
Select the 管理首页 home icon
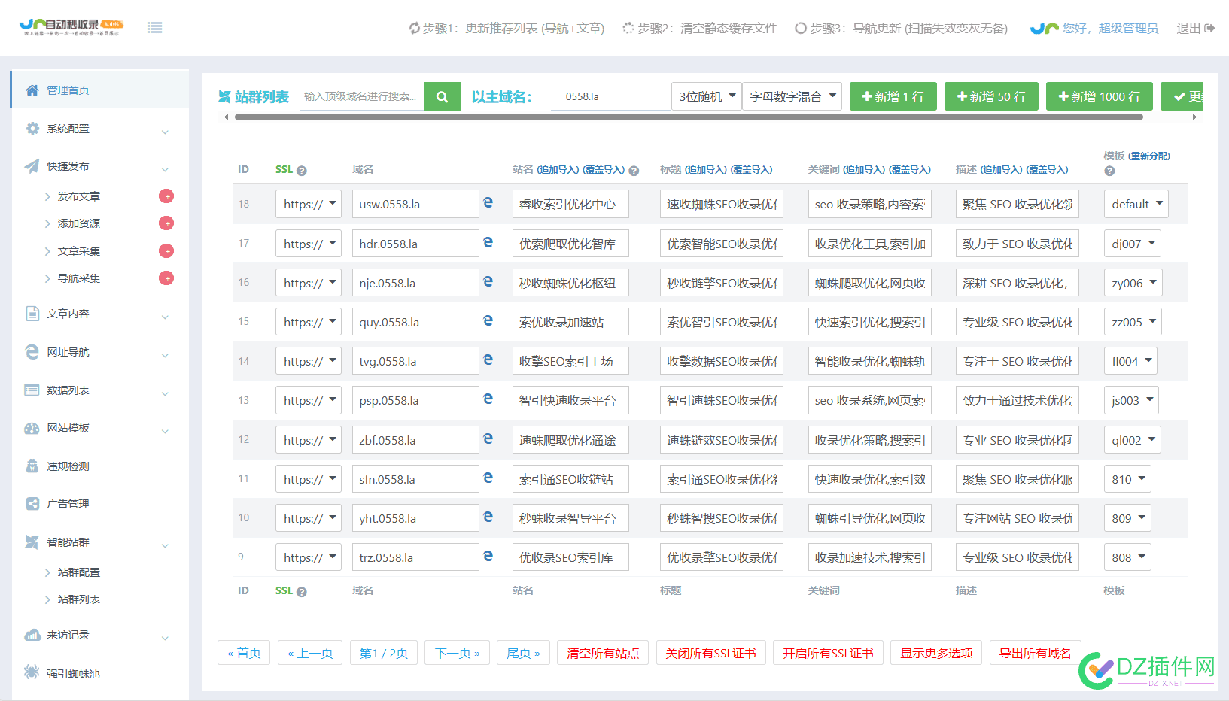(x=32, y=89)
